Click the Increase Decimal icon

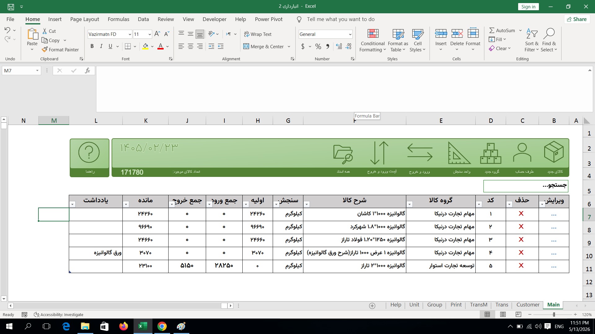coord(339,46)
